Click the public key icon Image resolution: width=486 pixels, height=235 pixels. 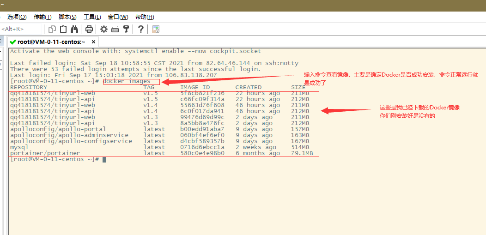pos(126,29)
